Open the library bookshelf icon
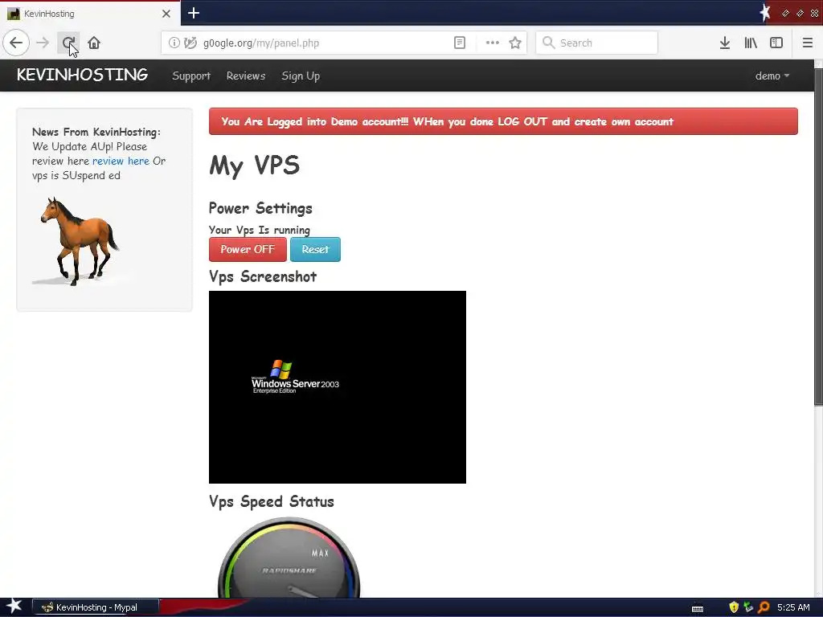Screen dimensions: 823x617 (751, 43)
